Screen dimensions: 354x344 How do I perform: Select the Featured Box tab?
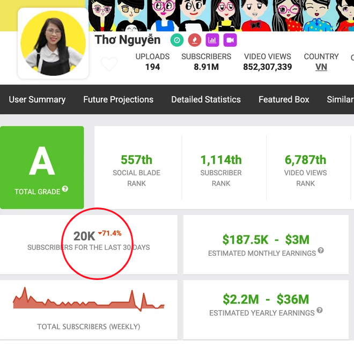tap(284, 99)
